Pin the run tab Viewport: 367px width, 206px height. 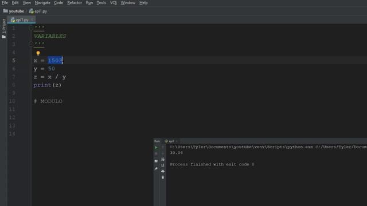pyautogui.click(x=156, y=169)
